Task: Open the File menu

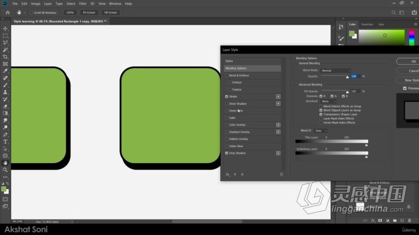Action: (15, 4)
